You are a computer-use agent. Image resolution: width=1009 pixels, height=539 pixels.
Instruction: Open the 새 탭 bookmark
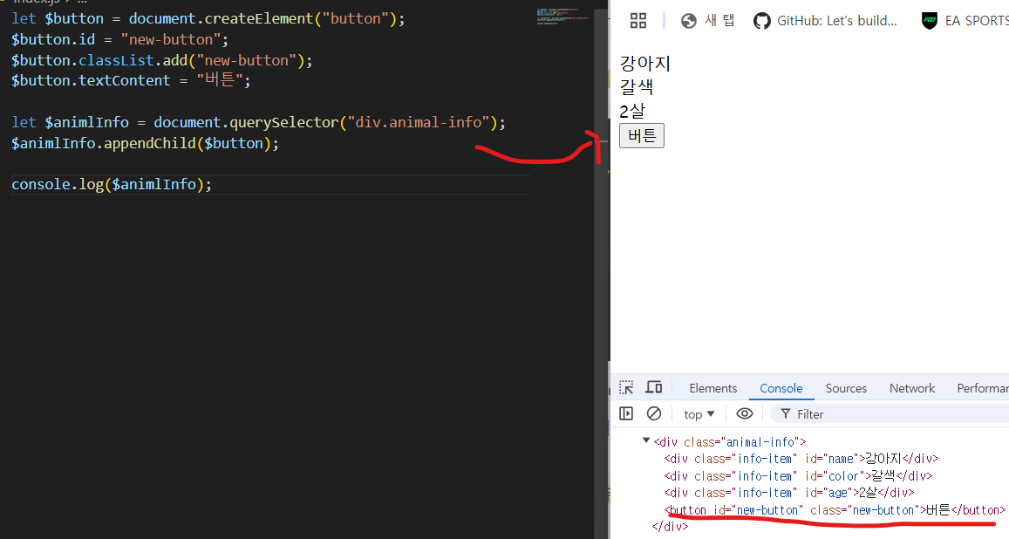(x=708, y=21)
